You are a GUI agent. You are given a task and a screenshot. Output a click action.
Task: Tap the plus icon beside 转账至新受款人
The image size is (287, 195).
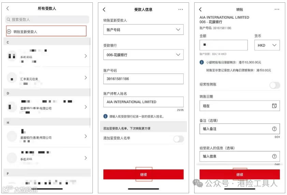coord(9,32)
